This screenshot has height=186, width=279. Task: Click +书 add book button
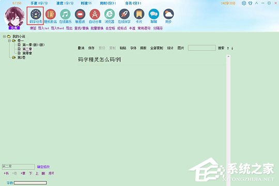point(6,173)
